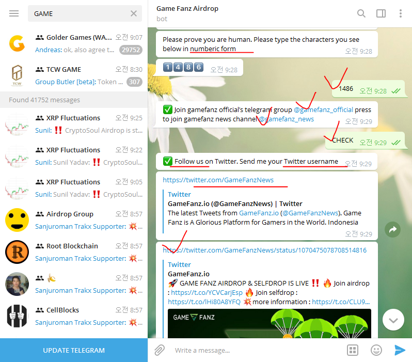Viewport: 412px width, 362px height.
Task: Click the 1 4 8 6 captcha message
Action: pos(199,68)
